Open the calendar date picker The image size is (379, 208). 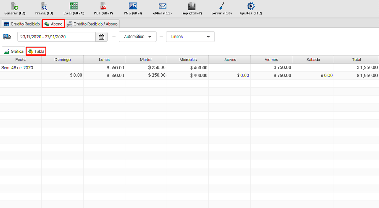101,37
